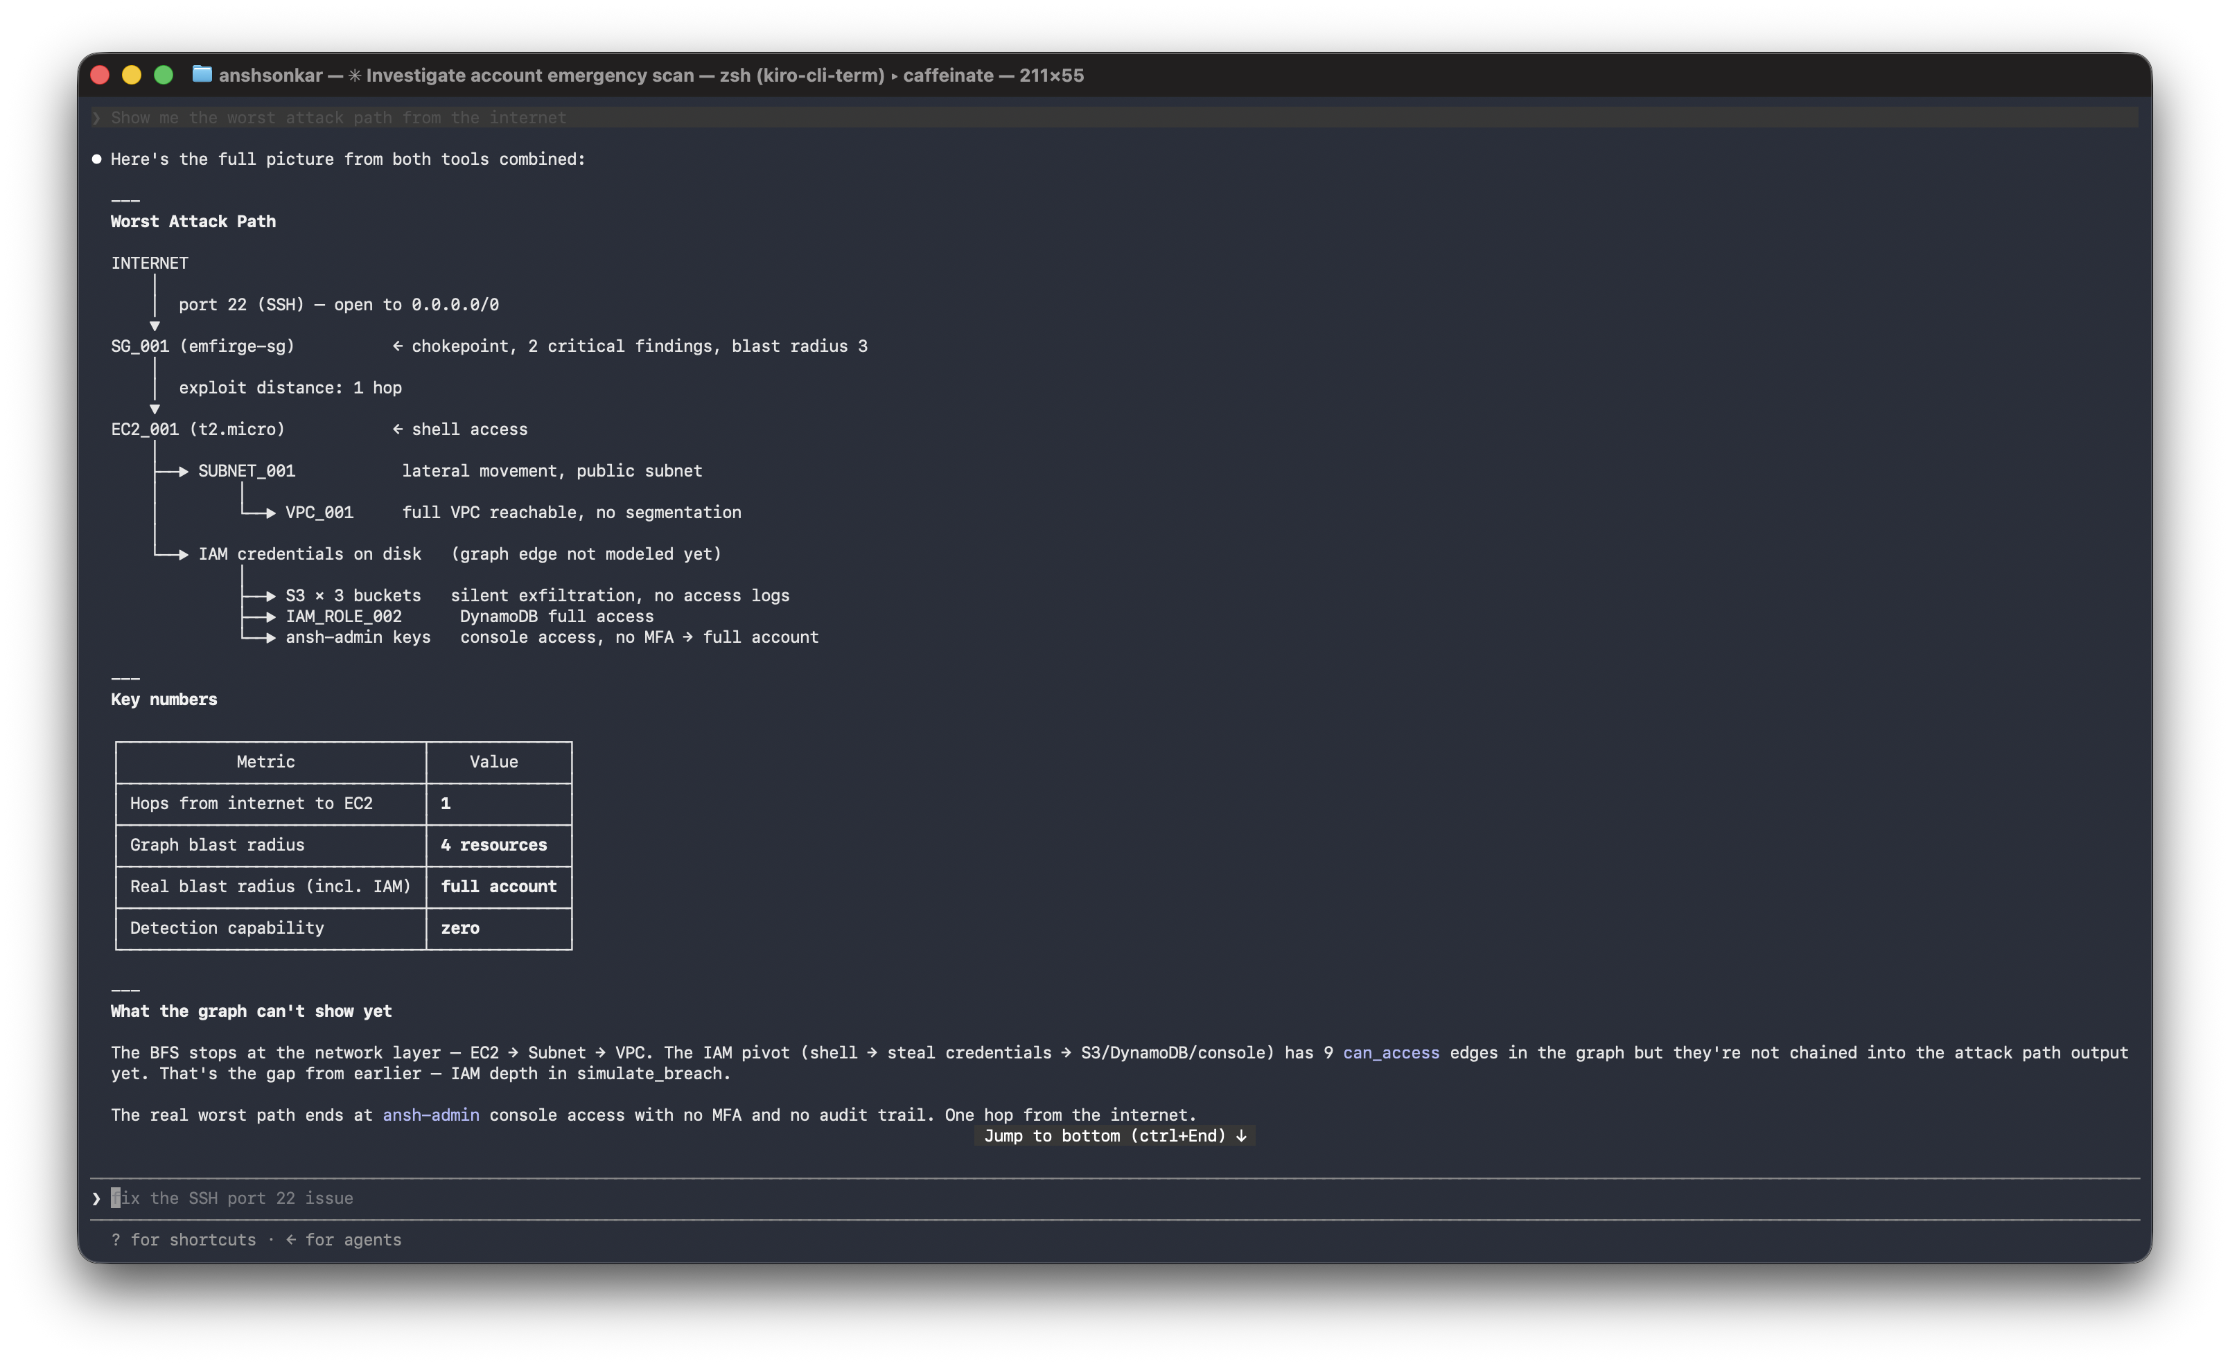This screenshot has width=2230, height=1366.
Task: Click "← shell access" annotation
Action: pos(459,429)
